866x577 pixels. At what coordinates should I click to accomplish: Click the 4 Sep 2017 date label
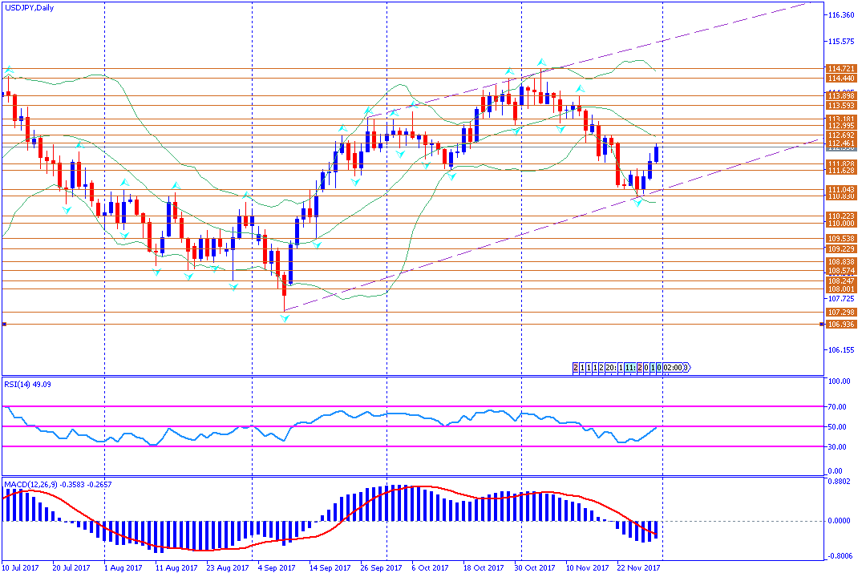(277, 568)
